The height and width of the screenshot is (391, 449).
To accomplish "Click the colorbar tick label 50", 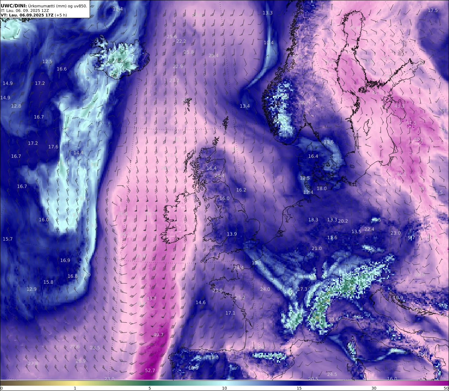I will pyautogui.click(x=445, y=388).
